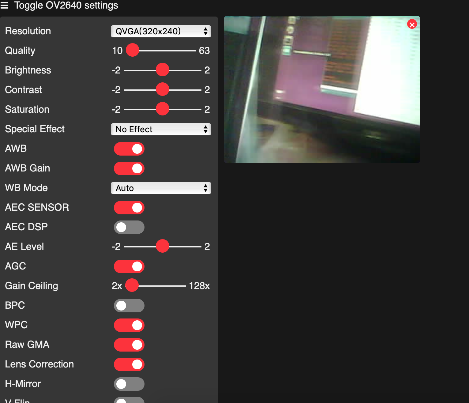Turn off Raw GMA switch

coord(129,345)
